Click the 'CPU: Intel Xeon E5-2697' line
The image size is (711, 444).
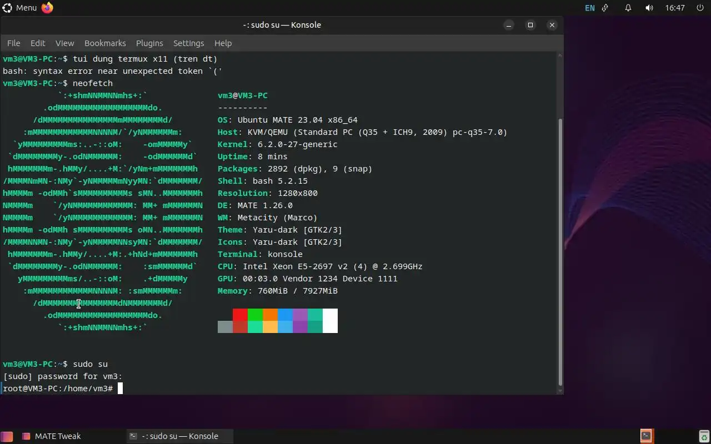[320, 266]
